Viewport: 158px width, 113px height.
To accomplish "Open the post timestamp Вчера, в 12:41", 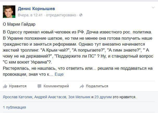I will (30, 15).
